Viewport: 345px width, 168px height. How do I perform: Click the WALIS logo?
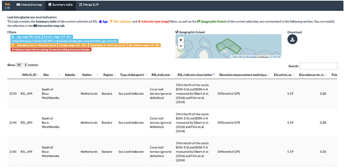click(8, 6)
